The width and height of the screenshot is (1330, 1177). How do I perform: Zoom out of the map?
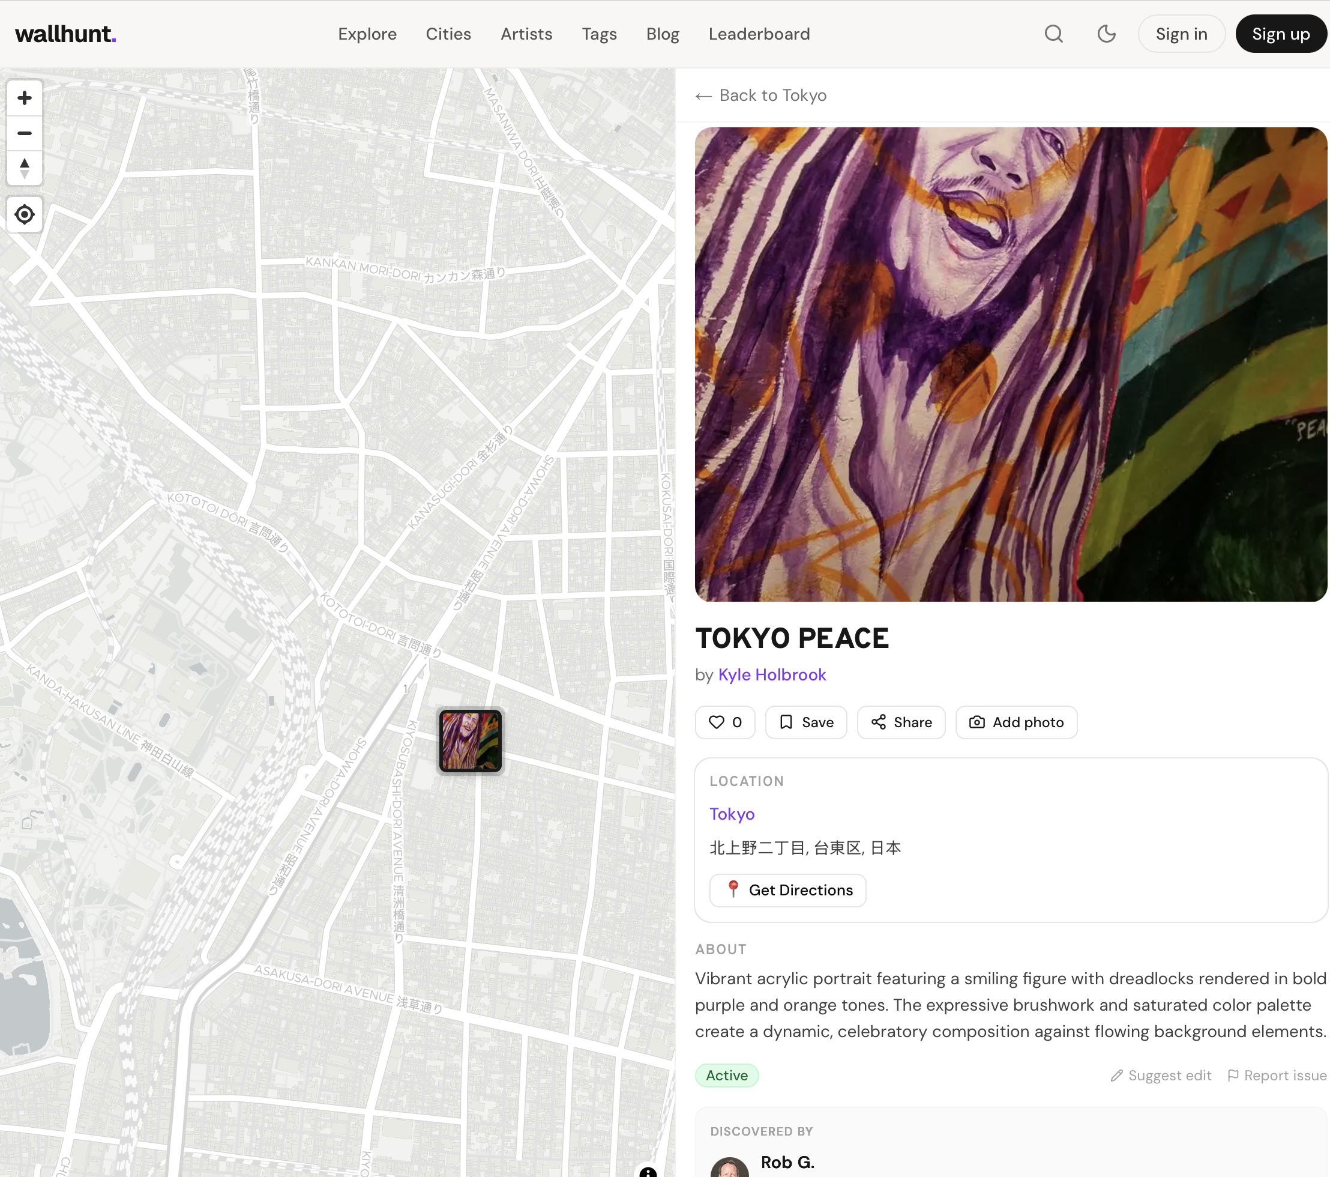tap(25, 133)
